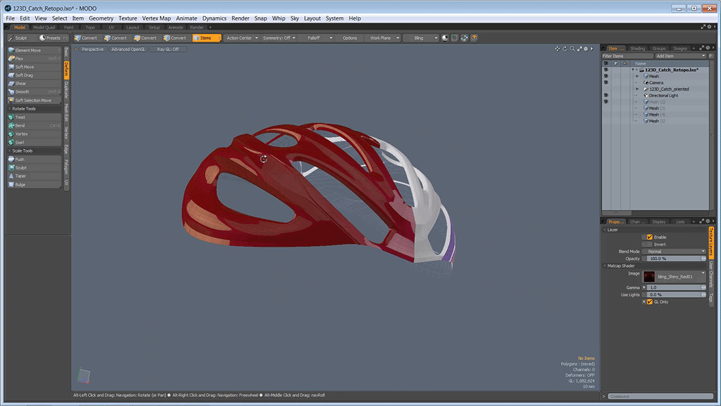Click the Perspective viewport button

[92, 49]
